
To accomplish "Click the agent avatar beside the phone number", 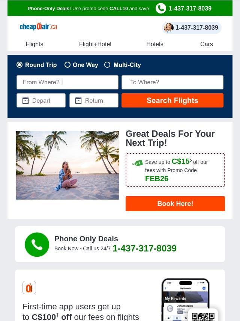I will [x=169, y=28].
